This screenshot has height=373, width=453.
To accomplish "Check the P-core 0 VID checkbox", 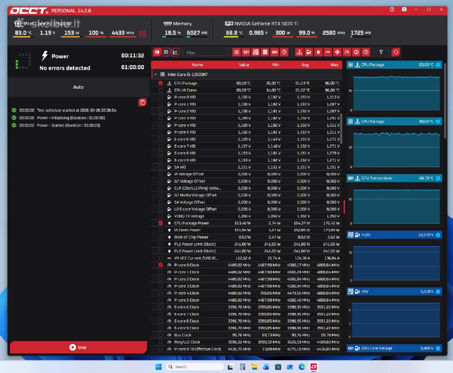I will click(161, 97).
